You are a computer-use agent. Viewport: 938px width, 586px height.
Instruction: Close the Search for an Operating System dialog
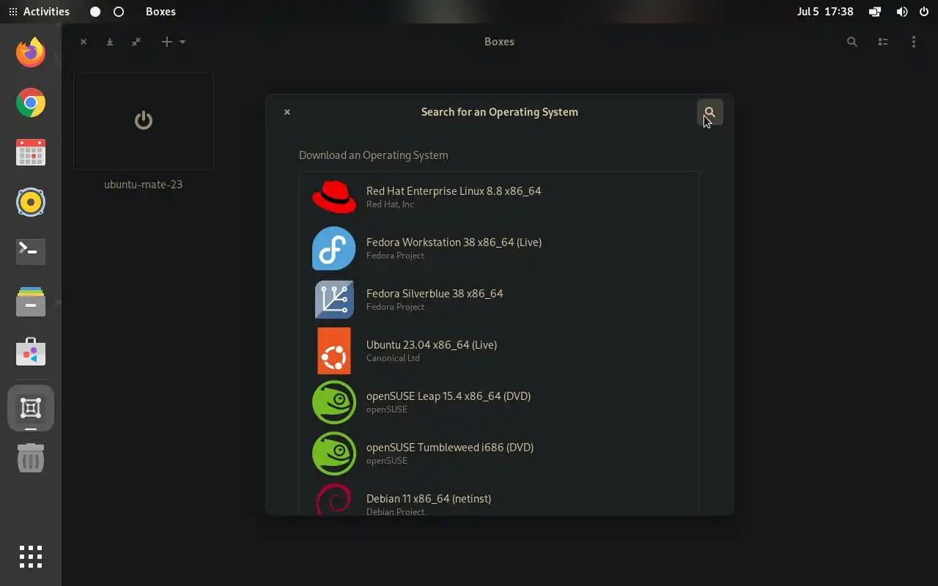[287, 112]
